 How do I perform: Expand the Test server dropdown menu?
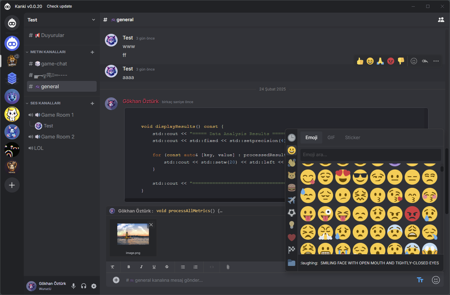[93, 20]
